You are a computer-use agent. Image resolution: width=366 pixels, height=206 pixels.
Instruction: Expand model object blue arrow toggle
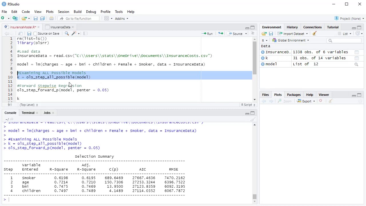coord(262,64)
